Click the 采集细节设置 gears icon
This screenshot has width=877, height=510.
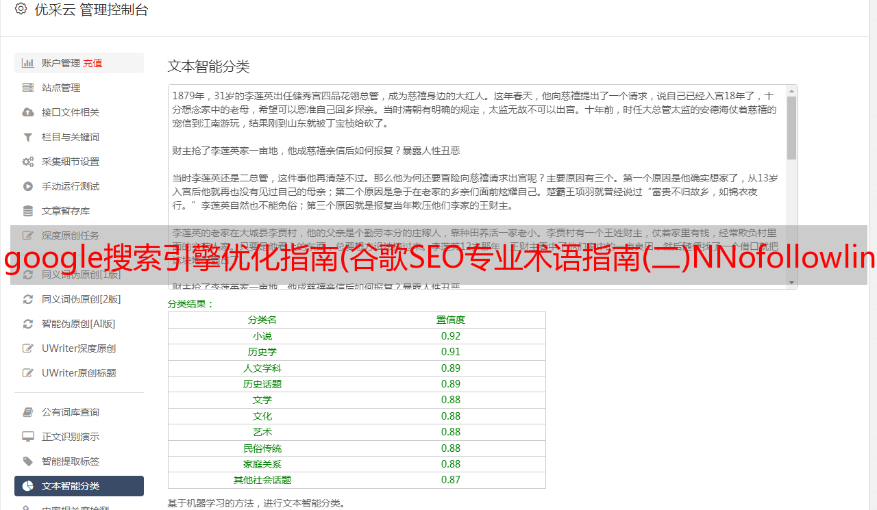pyautogui.click(x=27, y=162)
